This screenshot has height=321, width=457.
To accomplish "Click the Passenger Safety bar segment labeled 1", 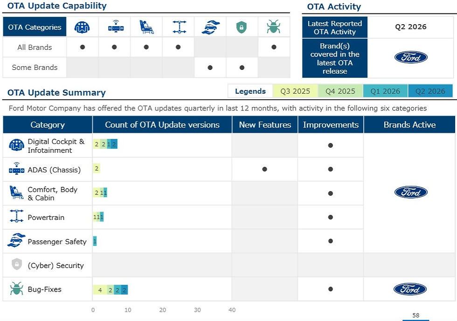I will point(95,241).
